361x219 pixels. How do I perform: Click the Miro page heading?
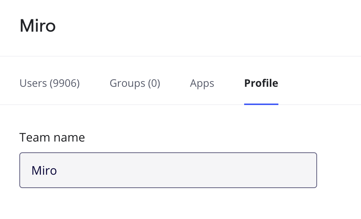[38, 26]
